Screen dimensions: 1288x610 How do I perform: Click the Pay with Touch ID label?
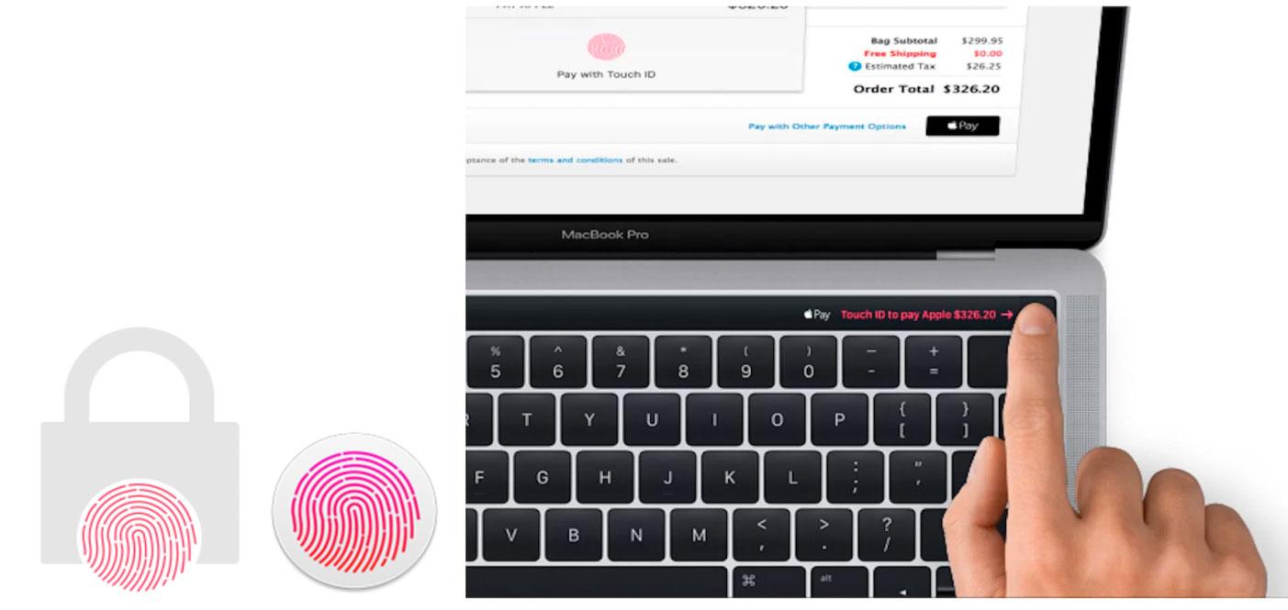(x=606, y=74)
